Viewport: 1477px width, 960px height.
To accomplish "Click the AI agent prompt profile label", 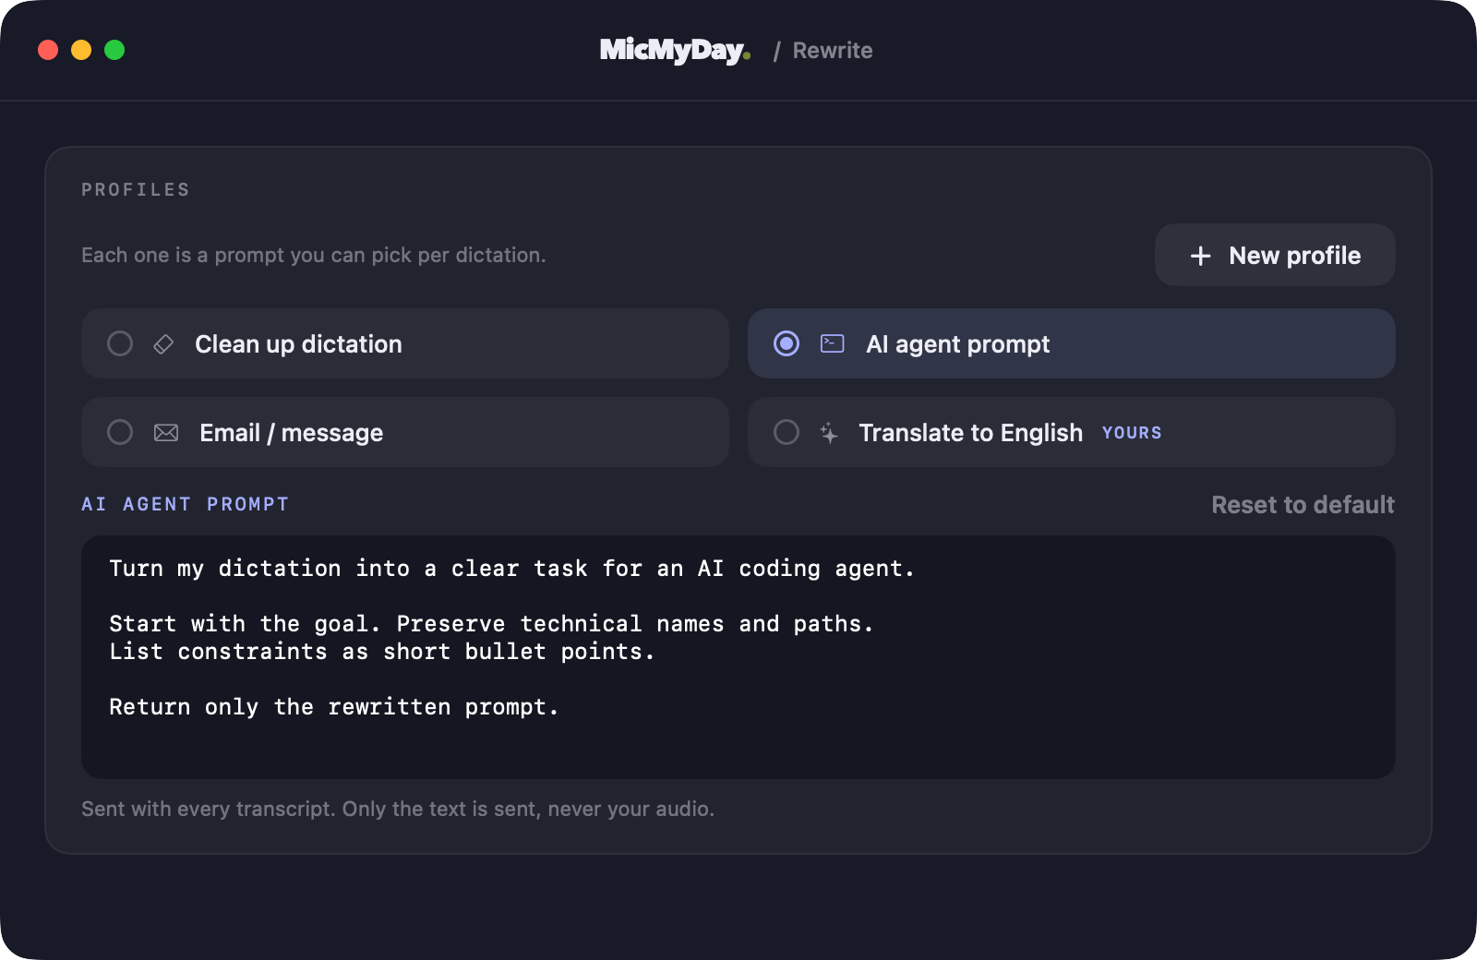I will tap(958, 344).
